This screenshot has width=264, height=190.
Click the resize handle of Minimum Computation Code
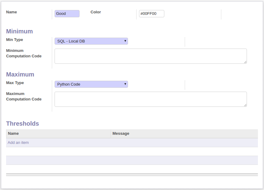pyautogui.click(x=245, y=62)
